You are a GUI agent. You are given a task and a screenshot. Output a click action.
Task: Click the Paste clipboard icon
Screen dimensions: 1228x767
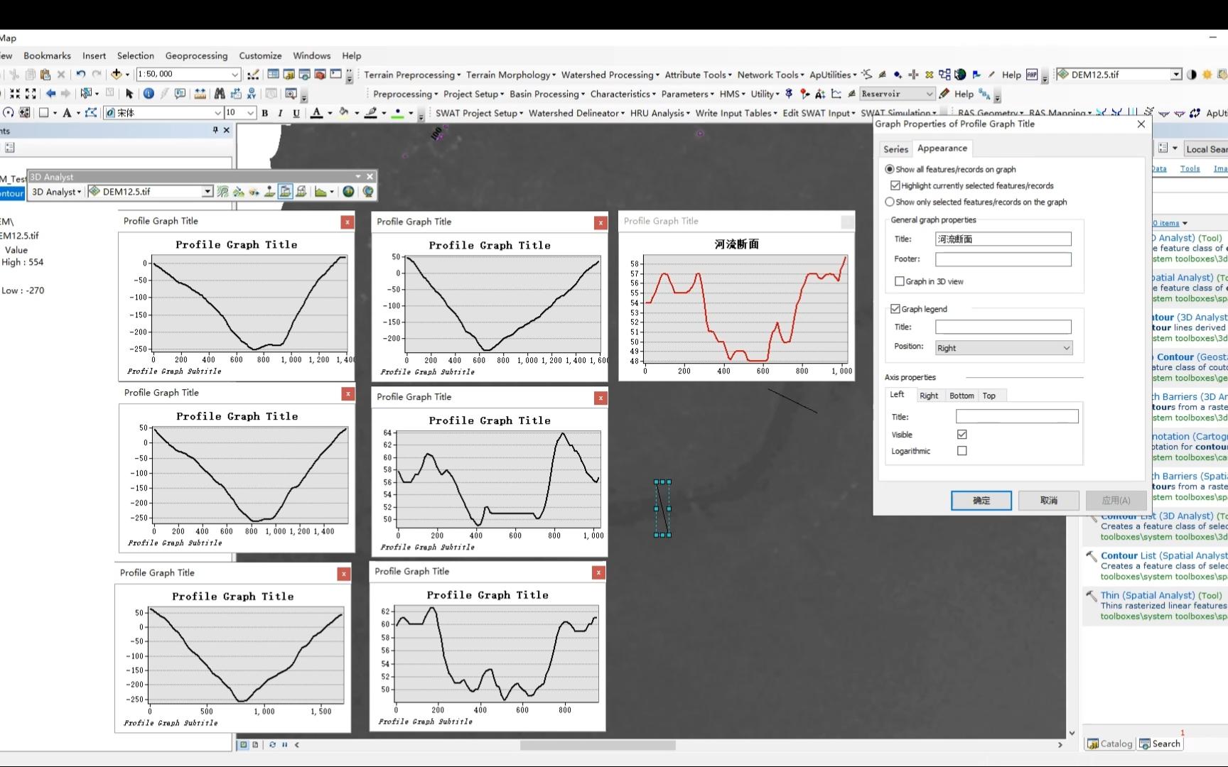pos(45,74)
